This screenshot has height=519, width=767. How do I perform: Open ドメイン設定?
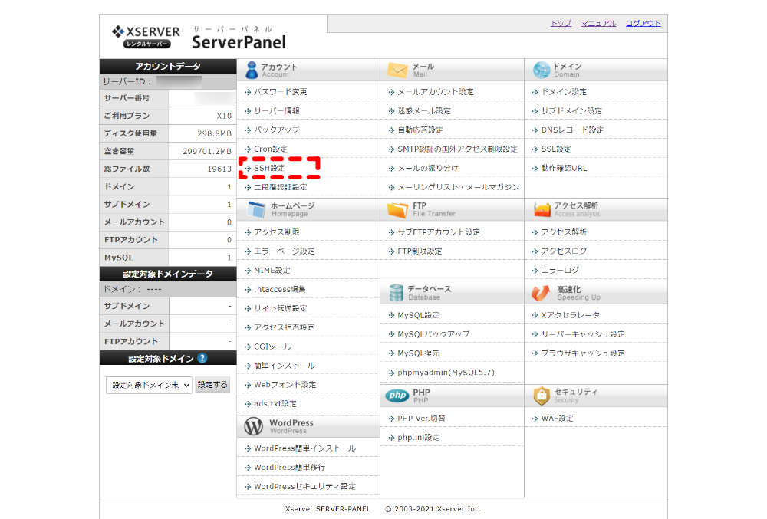point(564,92)
